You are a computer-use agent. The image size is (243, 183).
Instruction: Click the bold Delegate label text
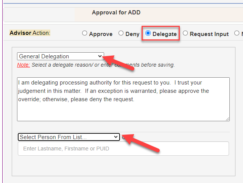[165, 34]
